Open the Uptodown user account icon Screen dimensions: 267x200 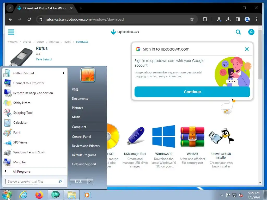click(x=251, y=32)
